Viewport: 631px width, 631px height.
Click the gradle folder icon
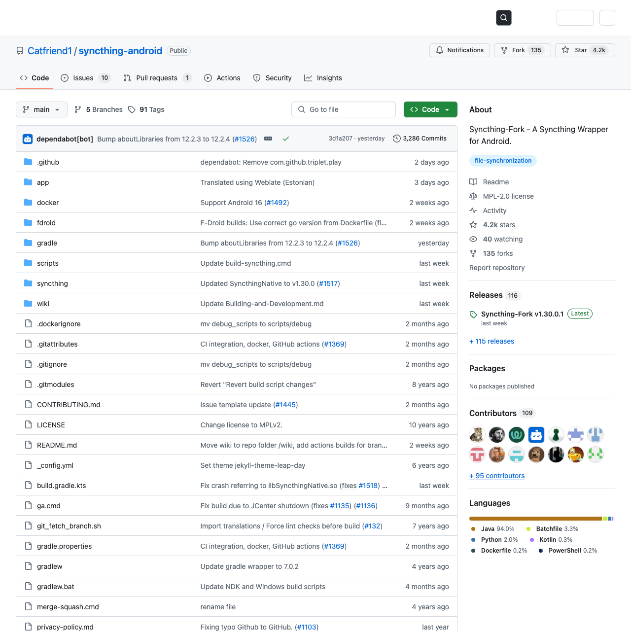[x=28, y=243]
